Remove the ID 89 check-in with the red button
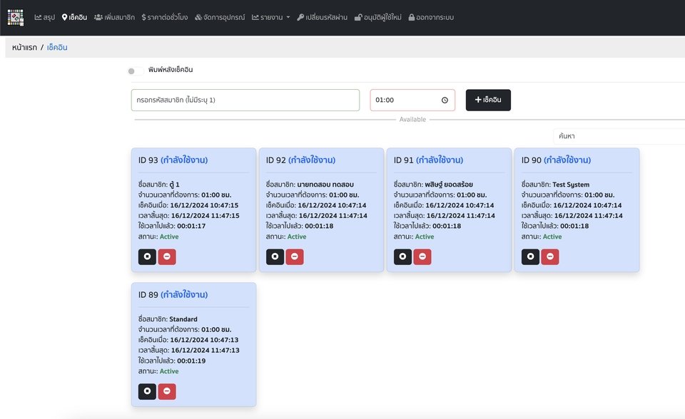685x419 pixels. pyautogui.click(x=167, y=391)
